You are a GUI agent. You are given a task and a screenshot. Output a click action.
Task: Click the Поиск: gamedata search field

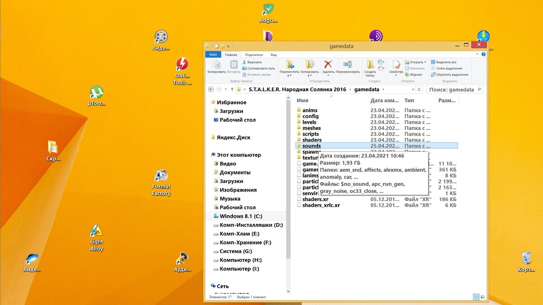point(455,89)
